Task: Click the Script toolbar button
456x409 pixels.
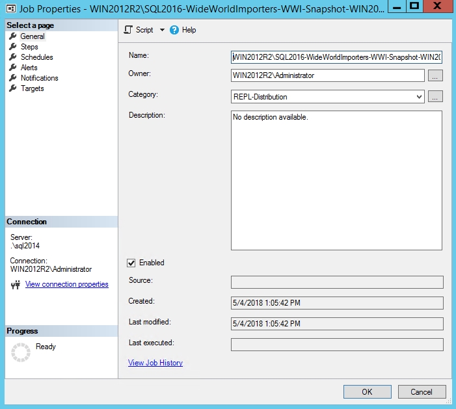Action: coord(139,30)
